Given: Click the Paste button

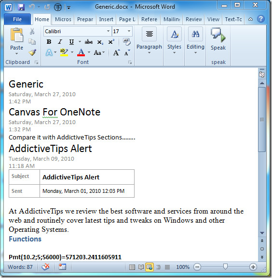Looking at the screenshot, I should [16, 41].
